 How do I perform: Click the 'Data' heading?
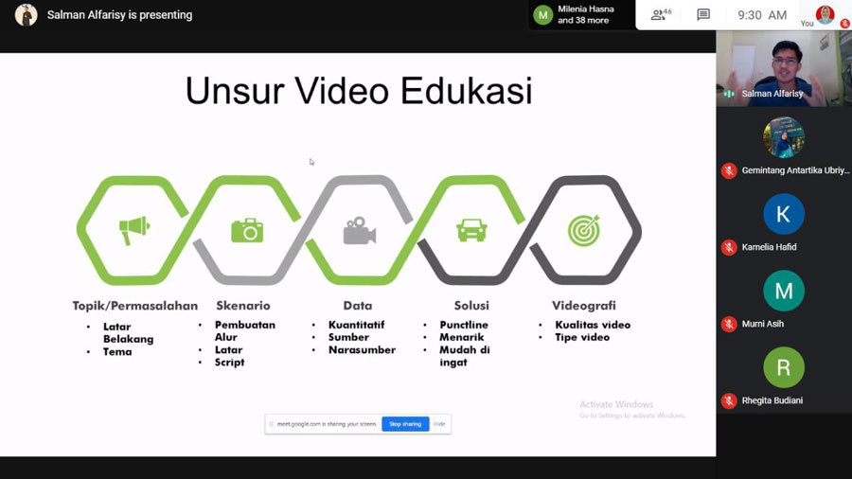pyautogui.click(x=358, y=306)
